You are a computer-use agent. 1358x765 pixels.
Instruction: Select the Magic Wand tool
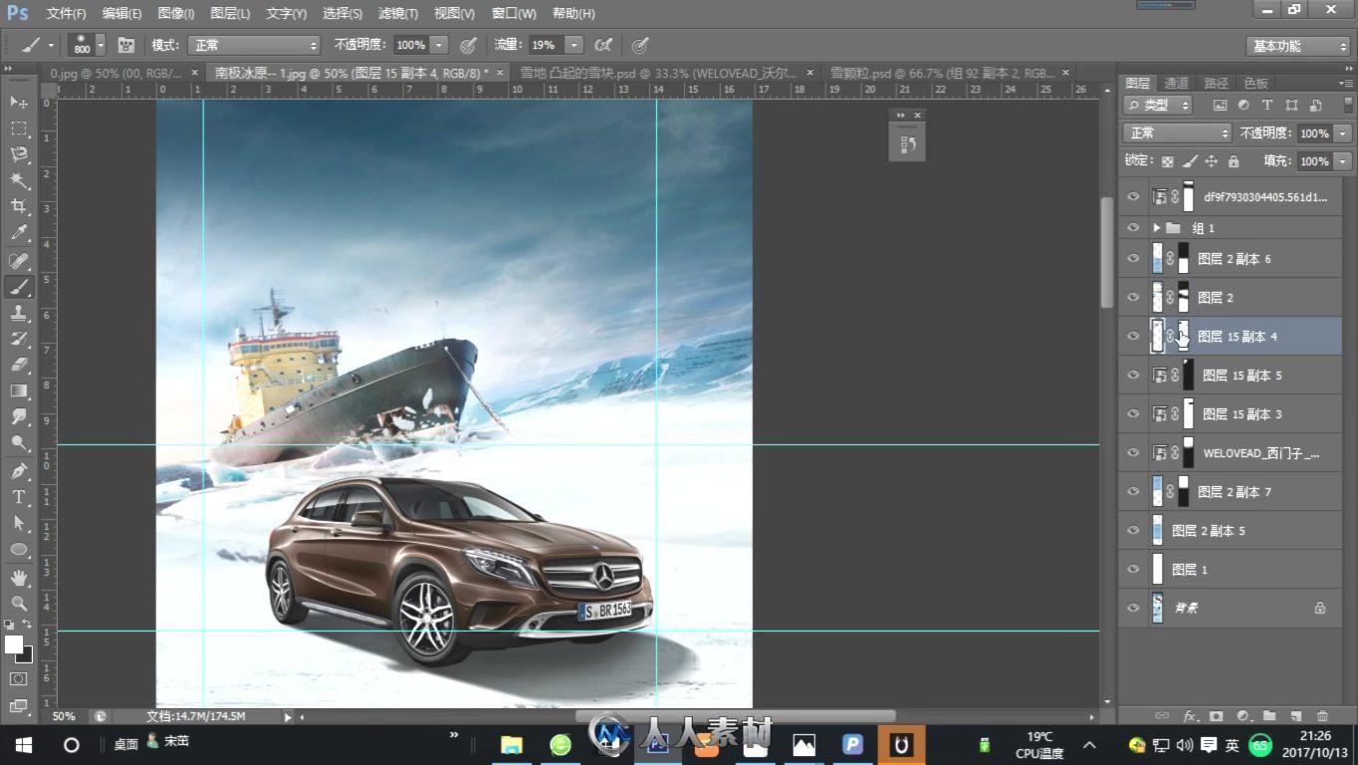click(x=18, y=180)
